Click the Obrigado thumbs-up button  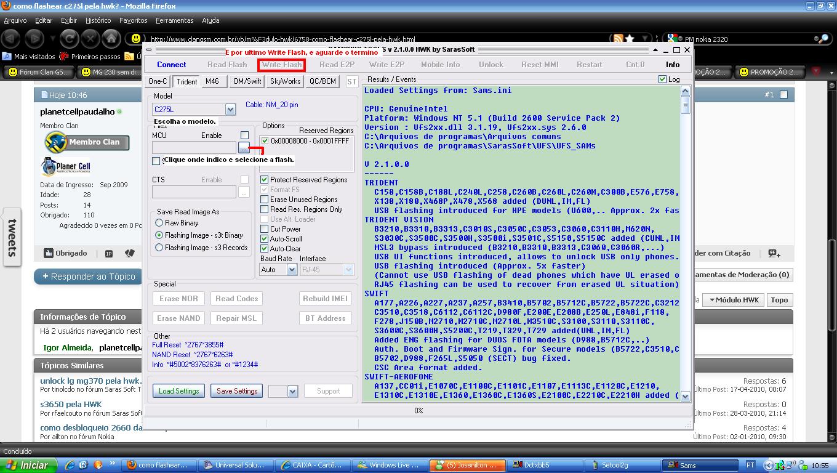coord(66,253)
